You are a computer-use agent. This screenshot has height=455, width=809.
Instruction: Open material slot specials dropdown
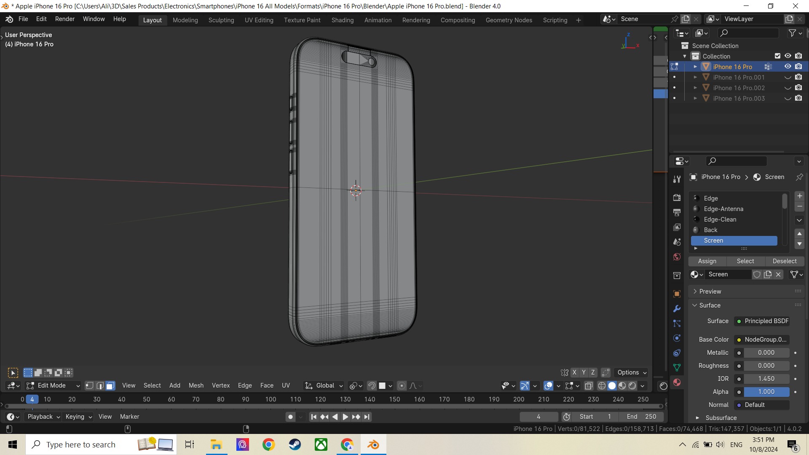(x=799, y=220)
